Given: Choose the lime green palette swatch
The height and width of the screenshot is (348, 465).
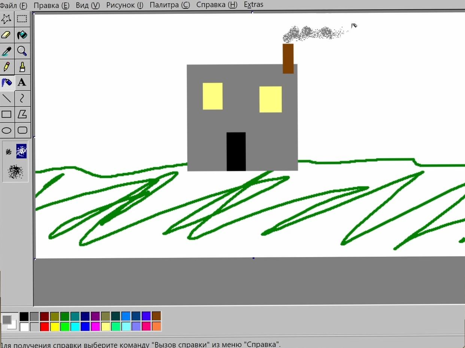Looking at the screenshot, I should 65,326.
